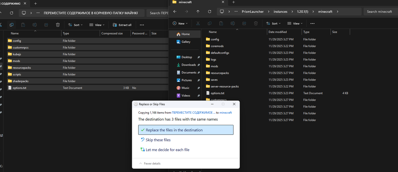This screenshot has height=172, width=398.
Task: Open Documents in the sidebar quick access
Action: point(185,73)
